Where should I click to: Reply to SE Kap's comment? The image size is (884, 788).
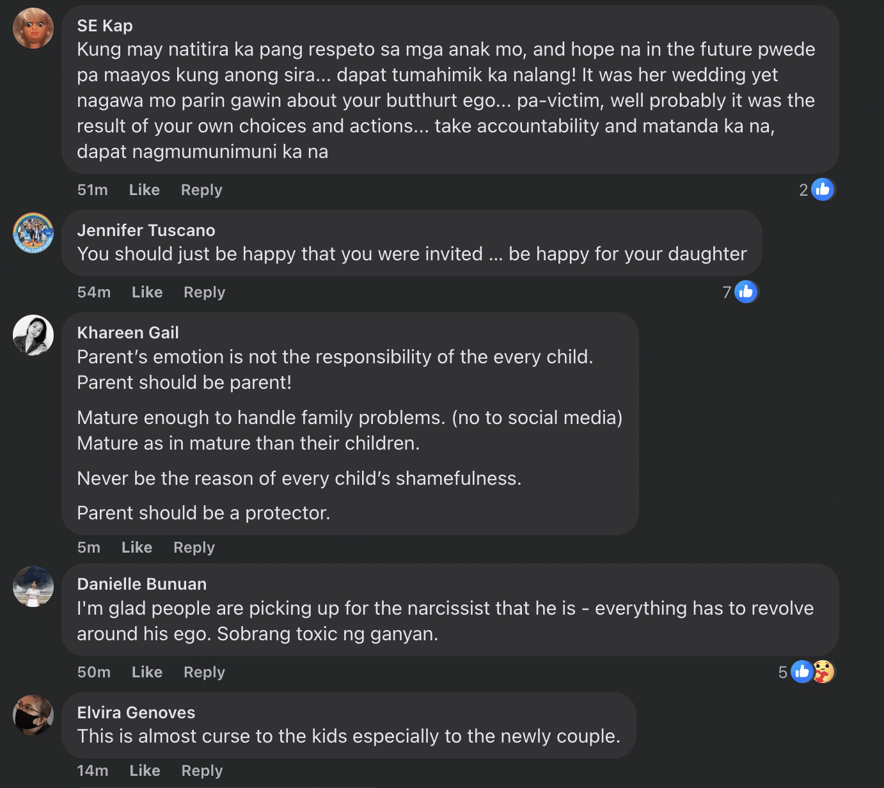click(x=201, y=190)
